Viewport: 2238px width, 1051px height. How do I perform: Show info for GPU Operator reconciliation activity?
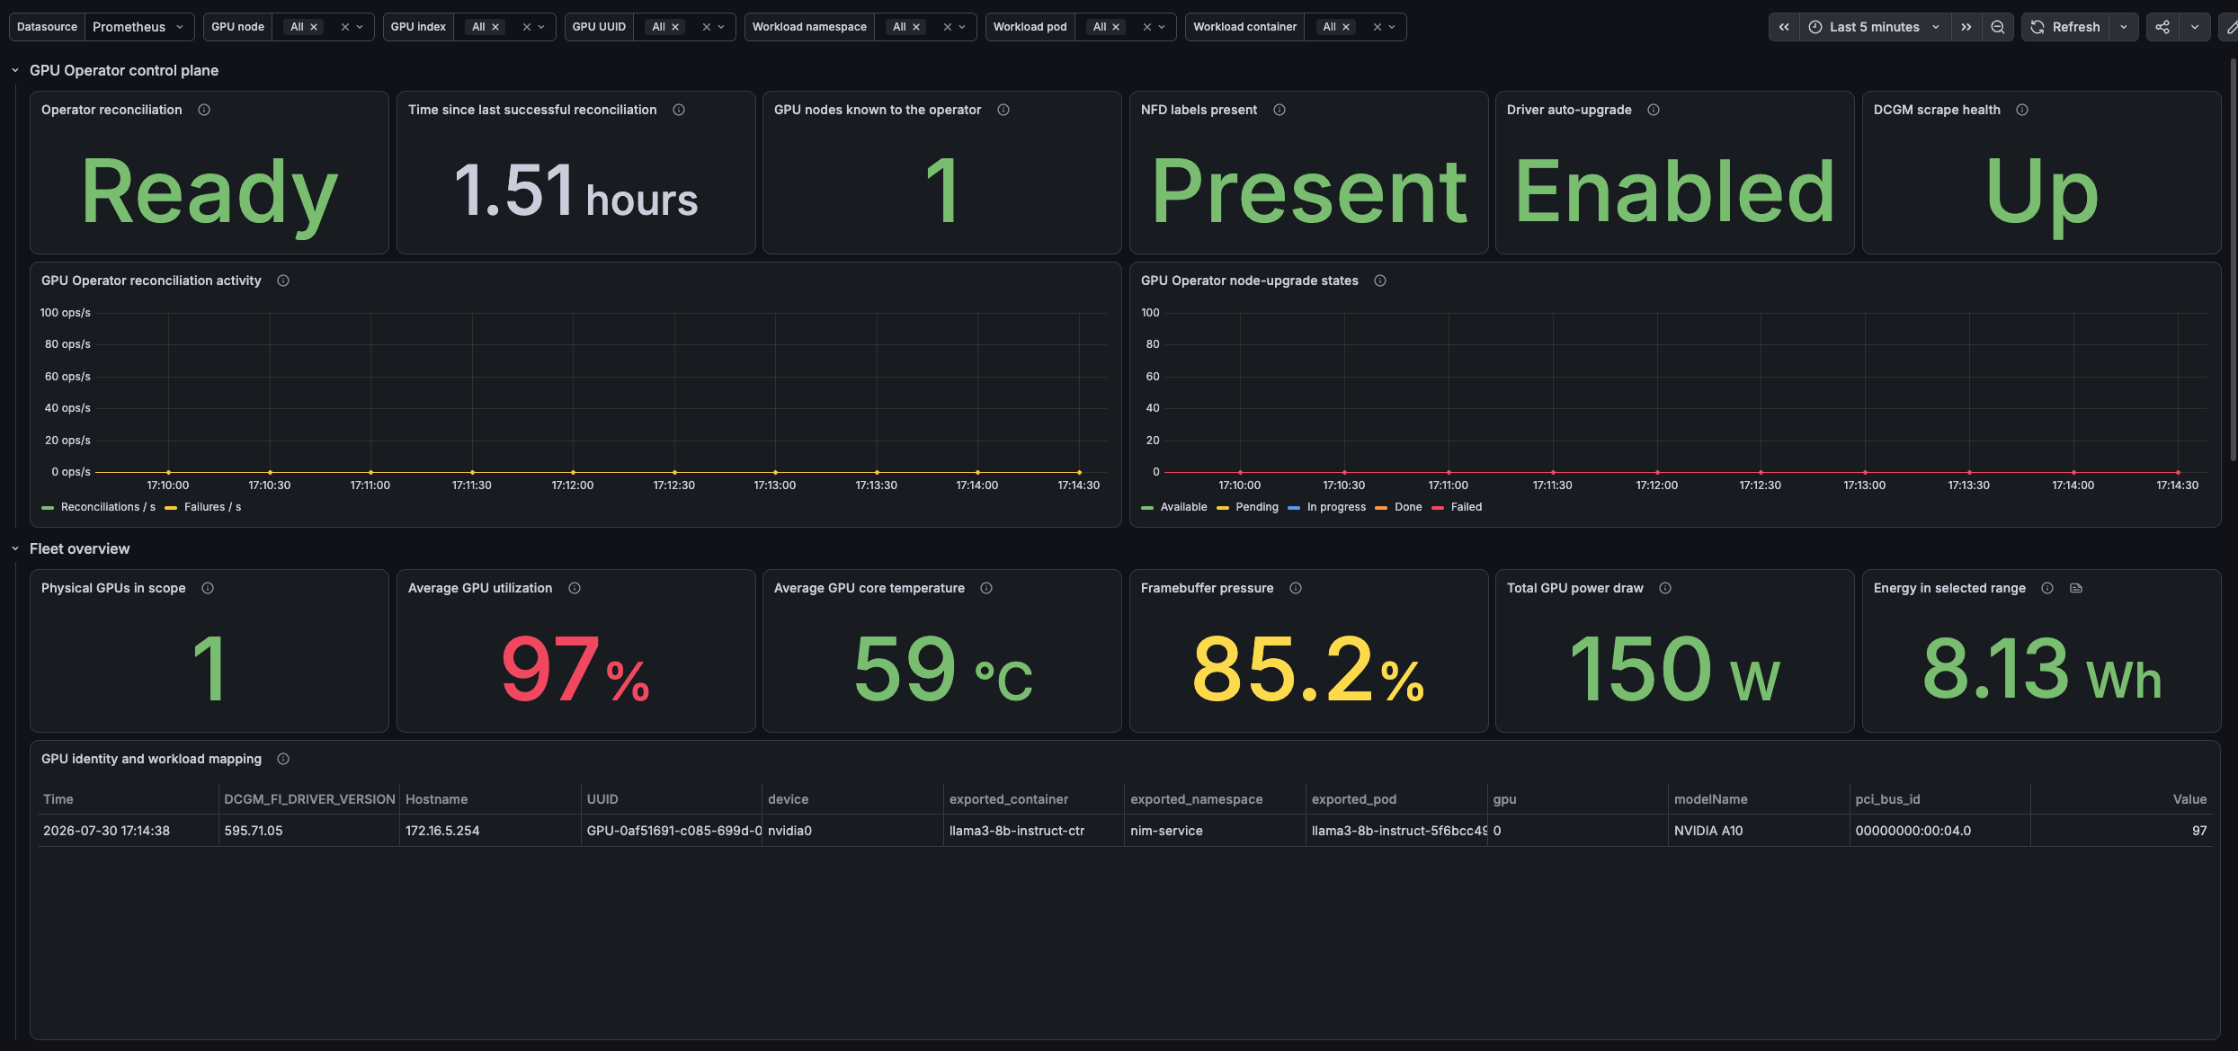(283, 281)
